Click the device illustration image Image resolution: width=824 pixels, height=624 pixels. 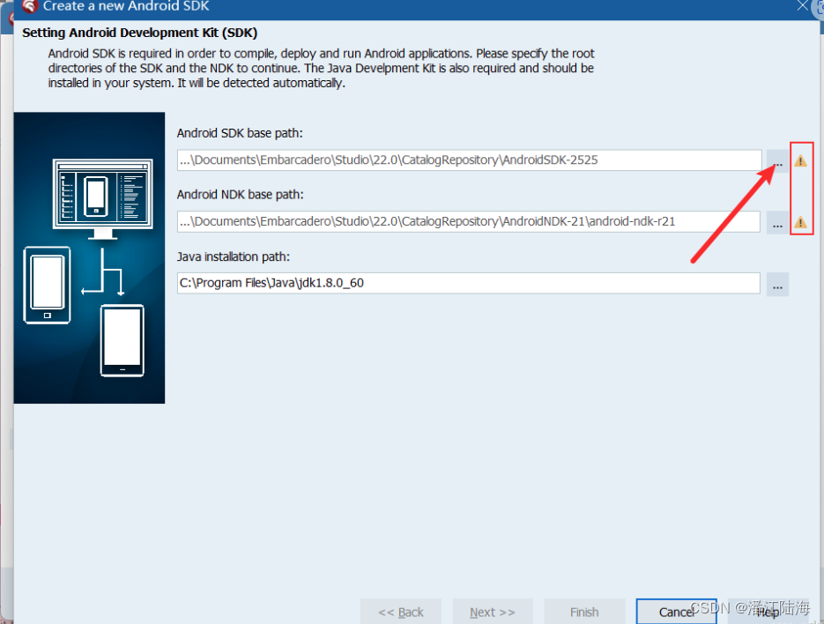point(89,257)
